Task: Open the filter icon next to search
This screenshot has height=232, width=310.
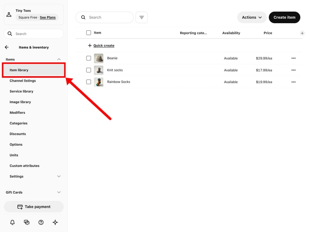Action: click(141, 17)
